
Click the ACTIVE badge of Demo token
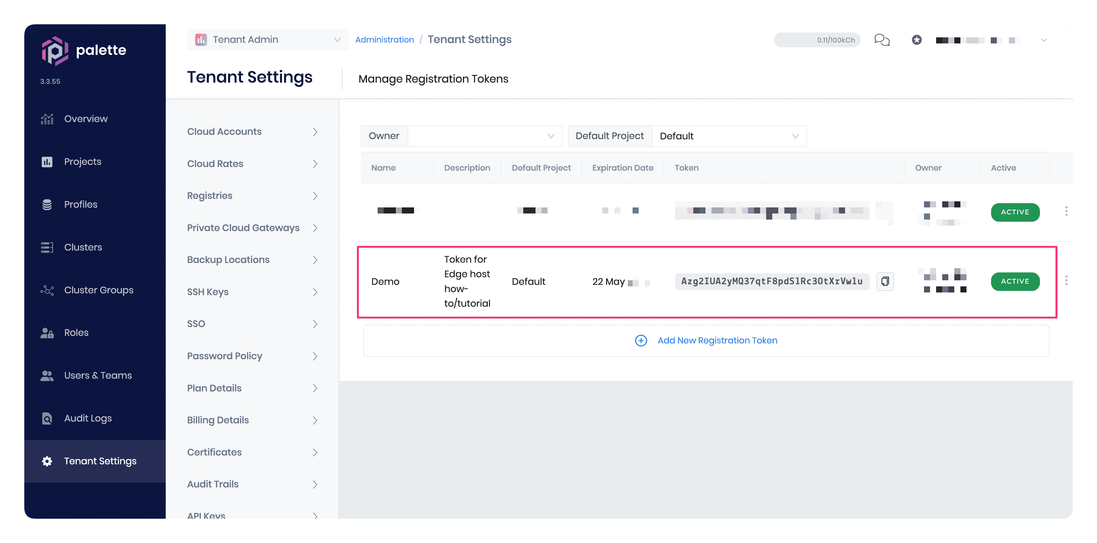[1015, 281]
